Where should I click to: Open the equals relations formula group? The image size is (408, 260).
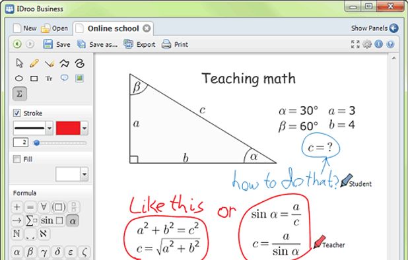click(x=30, y=207)
